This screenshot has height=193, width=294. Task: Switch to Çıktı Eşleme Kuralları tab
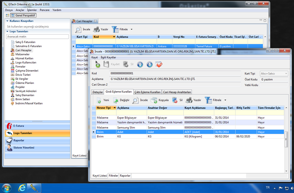(147, 92)
